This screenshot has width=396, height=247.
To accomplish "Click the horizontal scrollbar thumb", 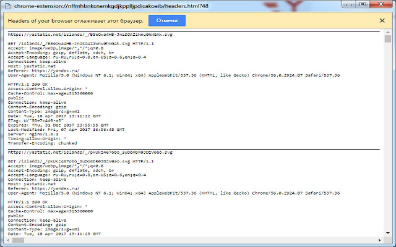I will 18,240.
